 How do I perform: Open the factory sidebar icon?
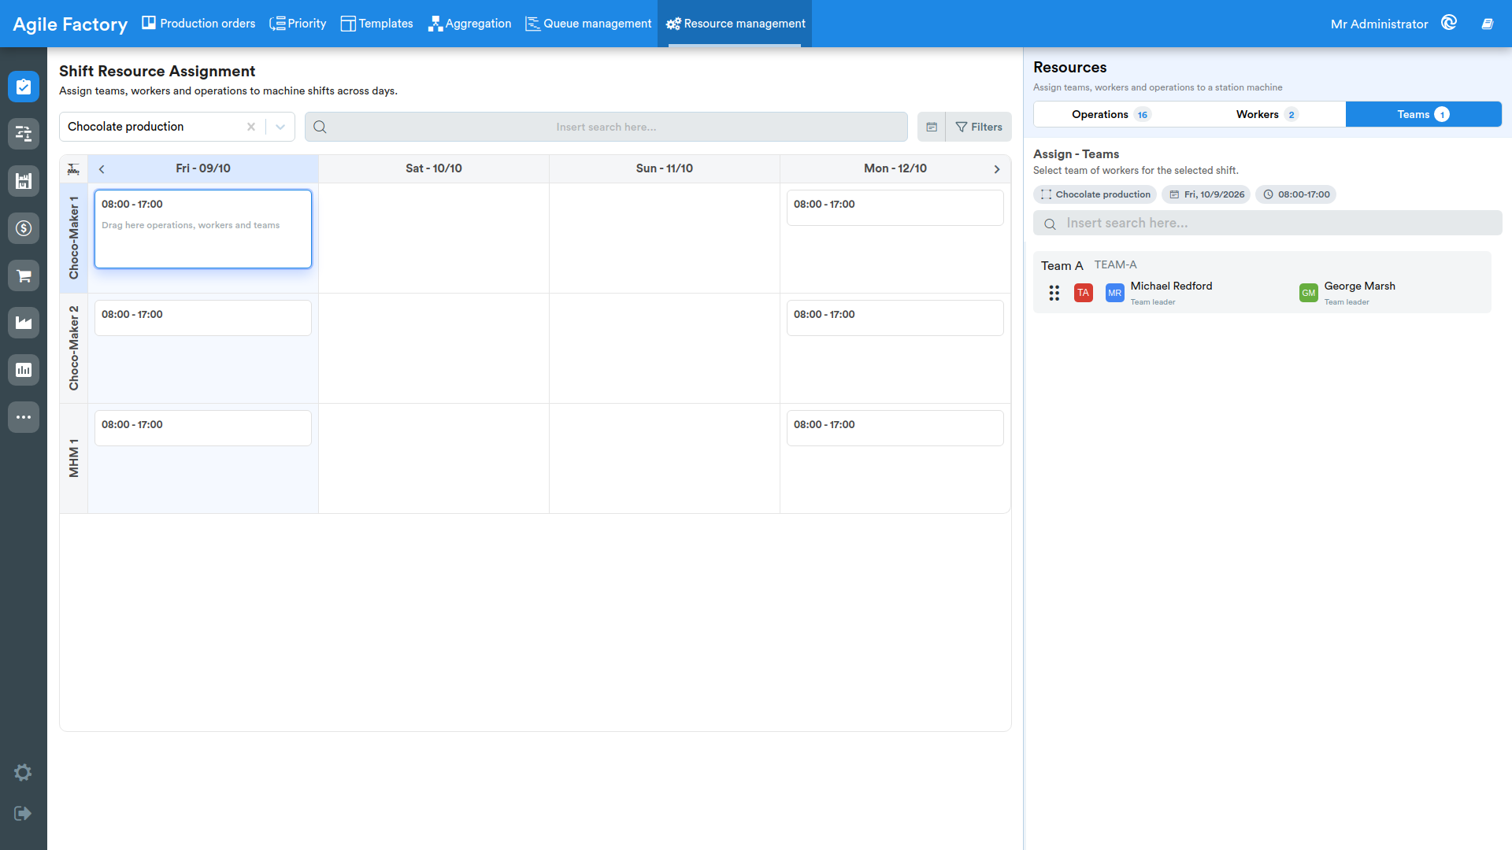(24, 323)
